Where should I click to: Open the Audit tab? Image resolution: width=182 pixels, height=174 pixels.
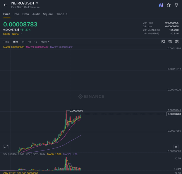click(36, 14)
